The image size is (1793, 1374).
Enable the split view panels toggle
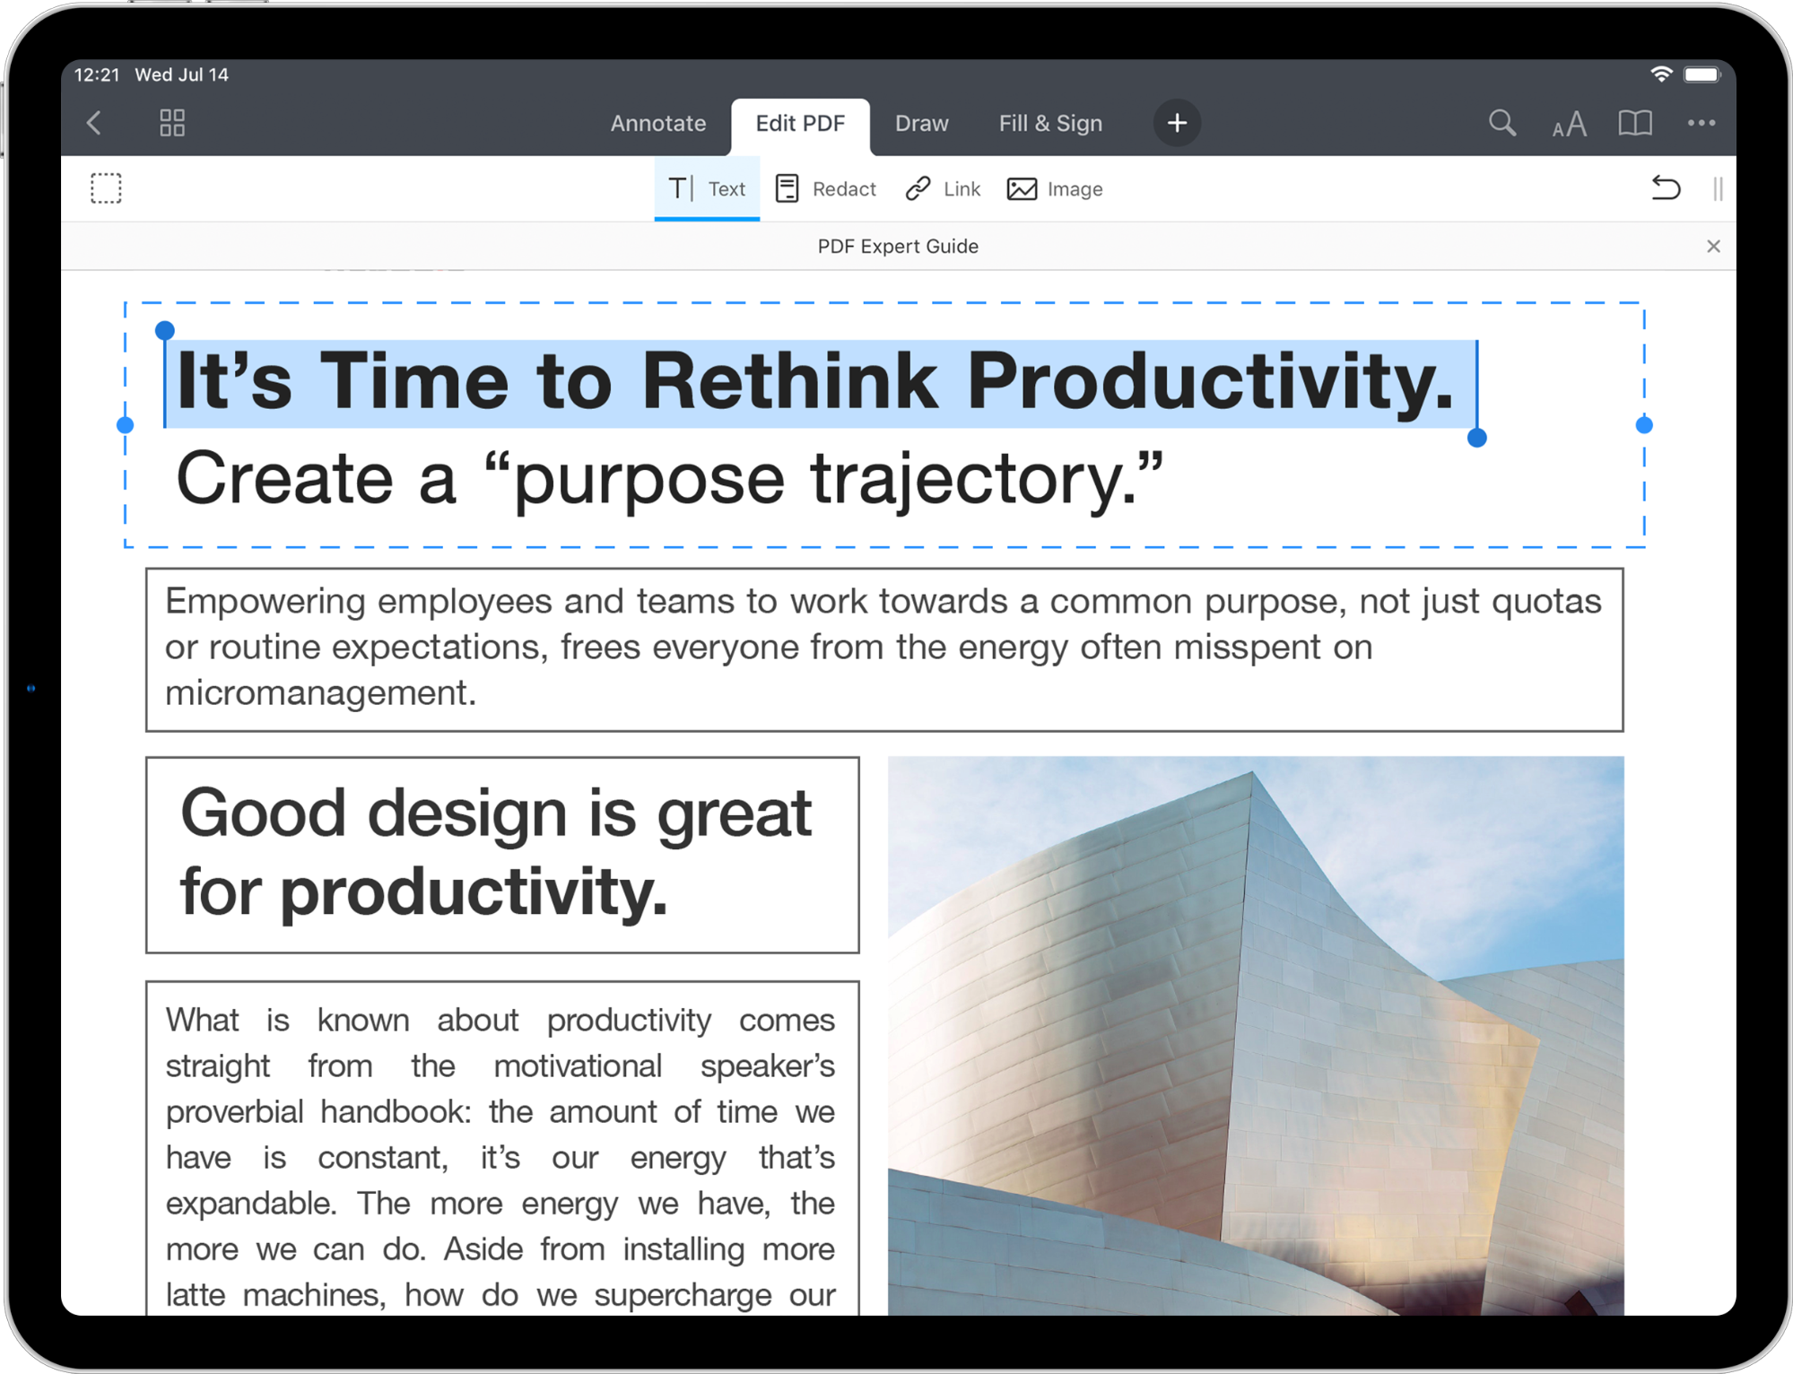1718,189
